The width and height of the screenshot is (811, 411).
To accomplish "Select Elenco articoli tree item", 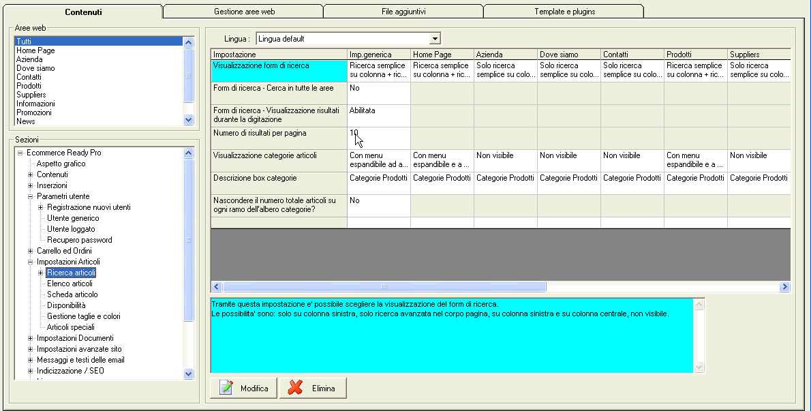I will click(70, 284).
